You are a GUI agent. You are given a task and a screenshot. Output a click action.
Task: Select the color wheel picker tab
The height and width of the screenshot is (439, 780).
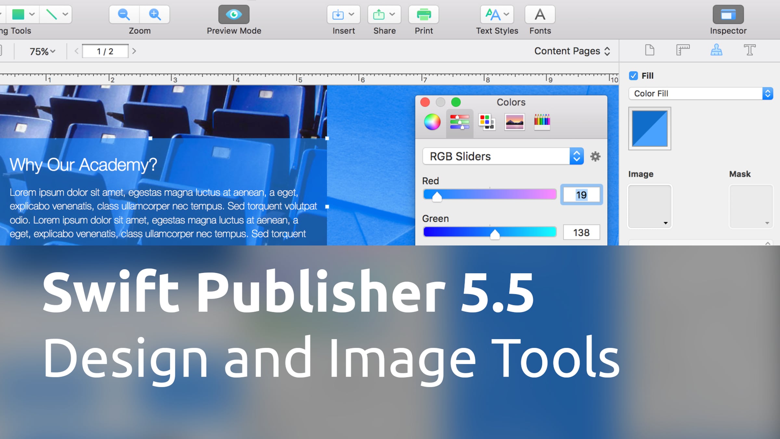point(432,122)
